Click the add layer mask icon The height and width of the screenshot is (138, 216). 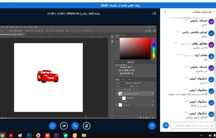(x=141, y=118)
